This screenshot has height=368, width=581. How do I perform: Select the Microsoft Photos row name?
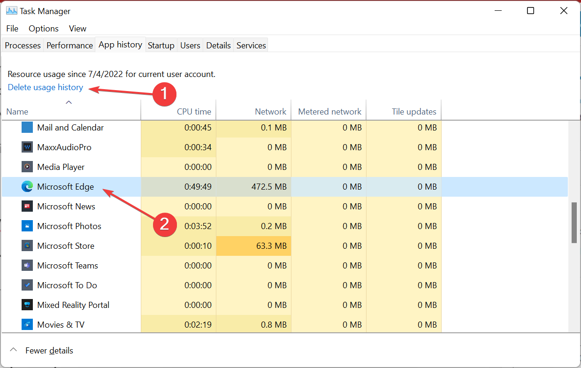69,226
